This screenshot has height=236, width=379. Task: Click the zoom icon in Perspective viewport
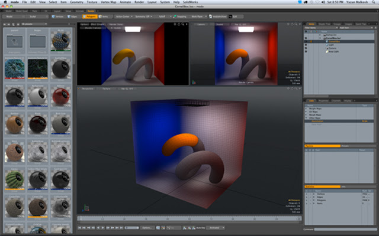[x=296, y=88]
